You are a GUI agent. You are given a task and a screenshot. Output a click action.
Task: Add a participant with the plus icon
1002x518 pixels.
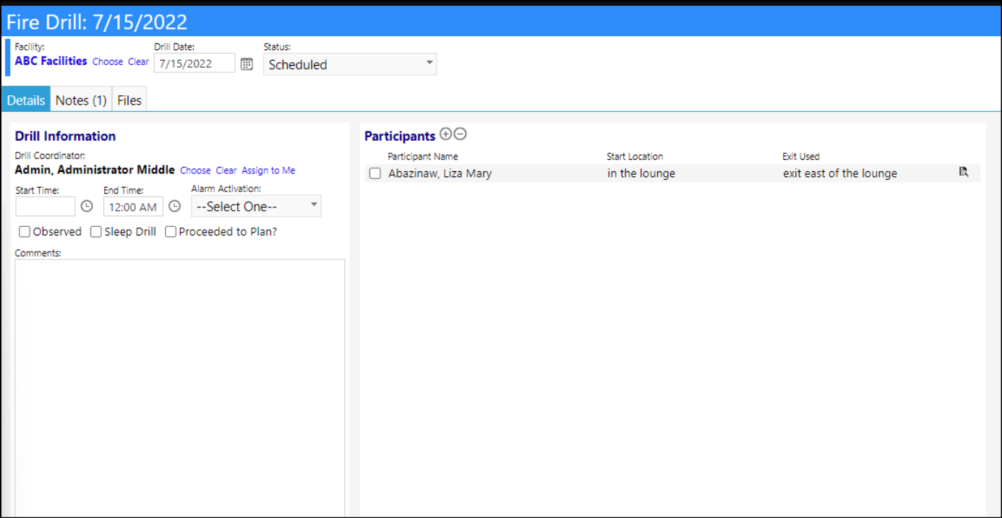(445, 134)
